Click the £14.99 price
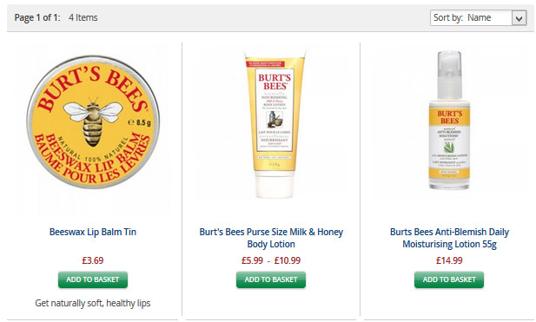 coord(449,260)
